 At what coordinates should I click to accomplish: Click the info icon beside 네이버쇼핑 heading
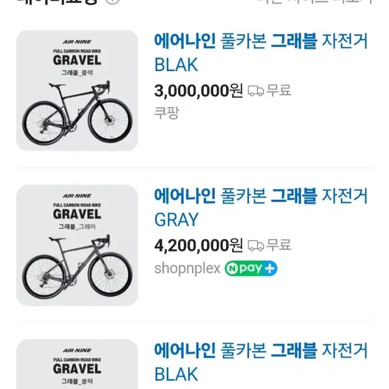coord(113,1)
